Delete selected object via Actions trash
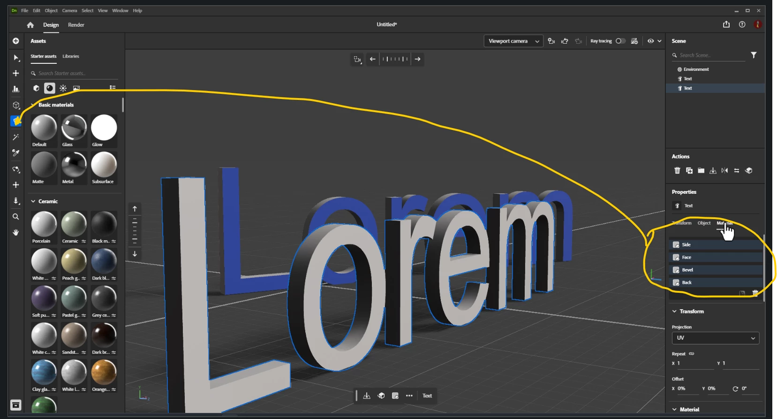Image resolution: width=777 pixels, height=419 pixels. (x=677, y=170)
